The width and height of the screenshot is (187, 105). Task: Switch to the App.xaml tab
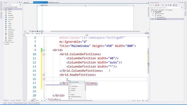[x=26, y=2]
